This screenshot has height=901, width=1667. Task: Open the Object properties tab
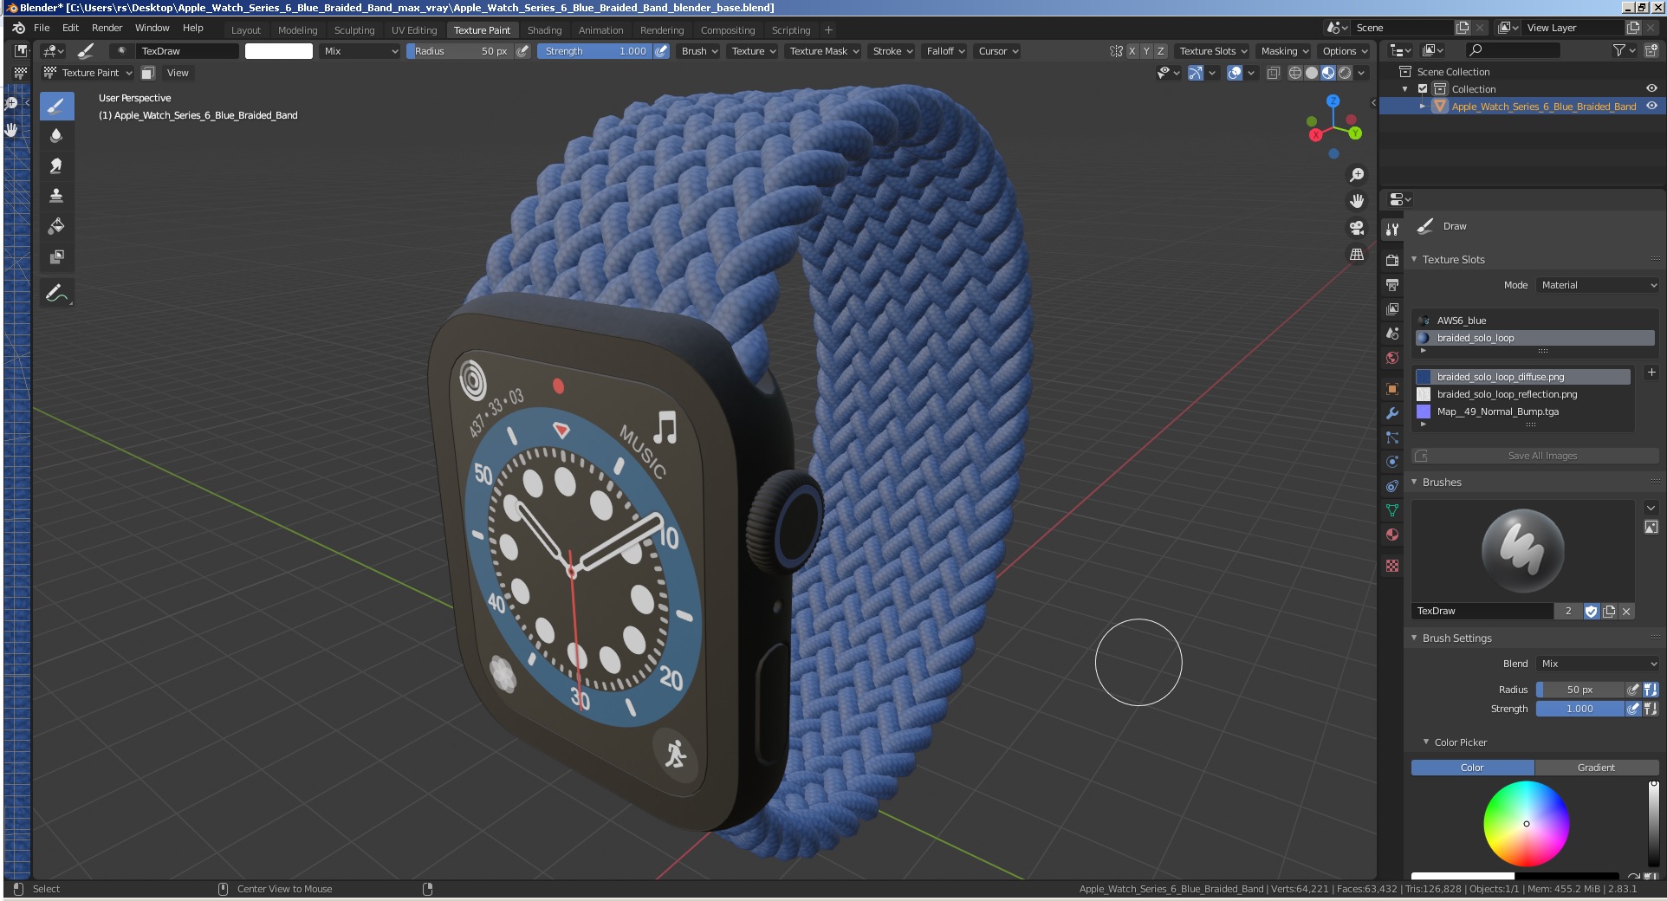[x=1392, y=389]
